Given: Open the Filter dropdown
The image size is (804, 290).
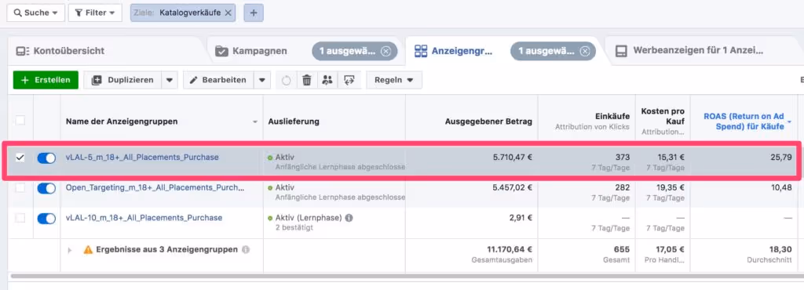Looking at the screenshot, I should [x=95, y=13].
